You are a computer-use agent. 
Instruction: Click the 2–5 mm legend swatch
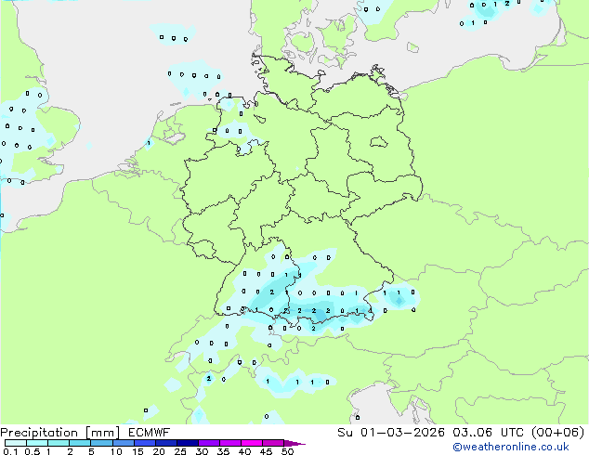coord(80,443)
